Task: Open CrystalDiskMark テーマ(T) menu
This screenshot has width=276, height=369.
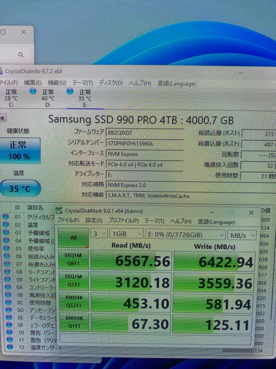Action: click(154, 221)
